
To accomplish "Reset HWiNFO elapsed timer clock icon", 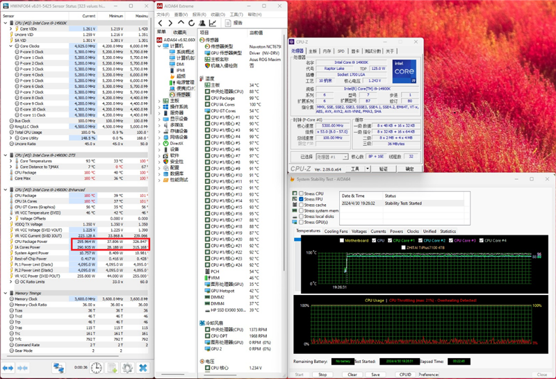I will 96,368.
